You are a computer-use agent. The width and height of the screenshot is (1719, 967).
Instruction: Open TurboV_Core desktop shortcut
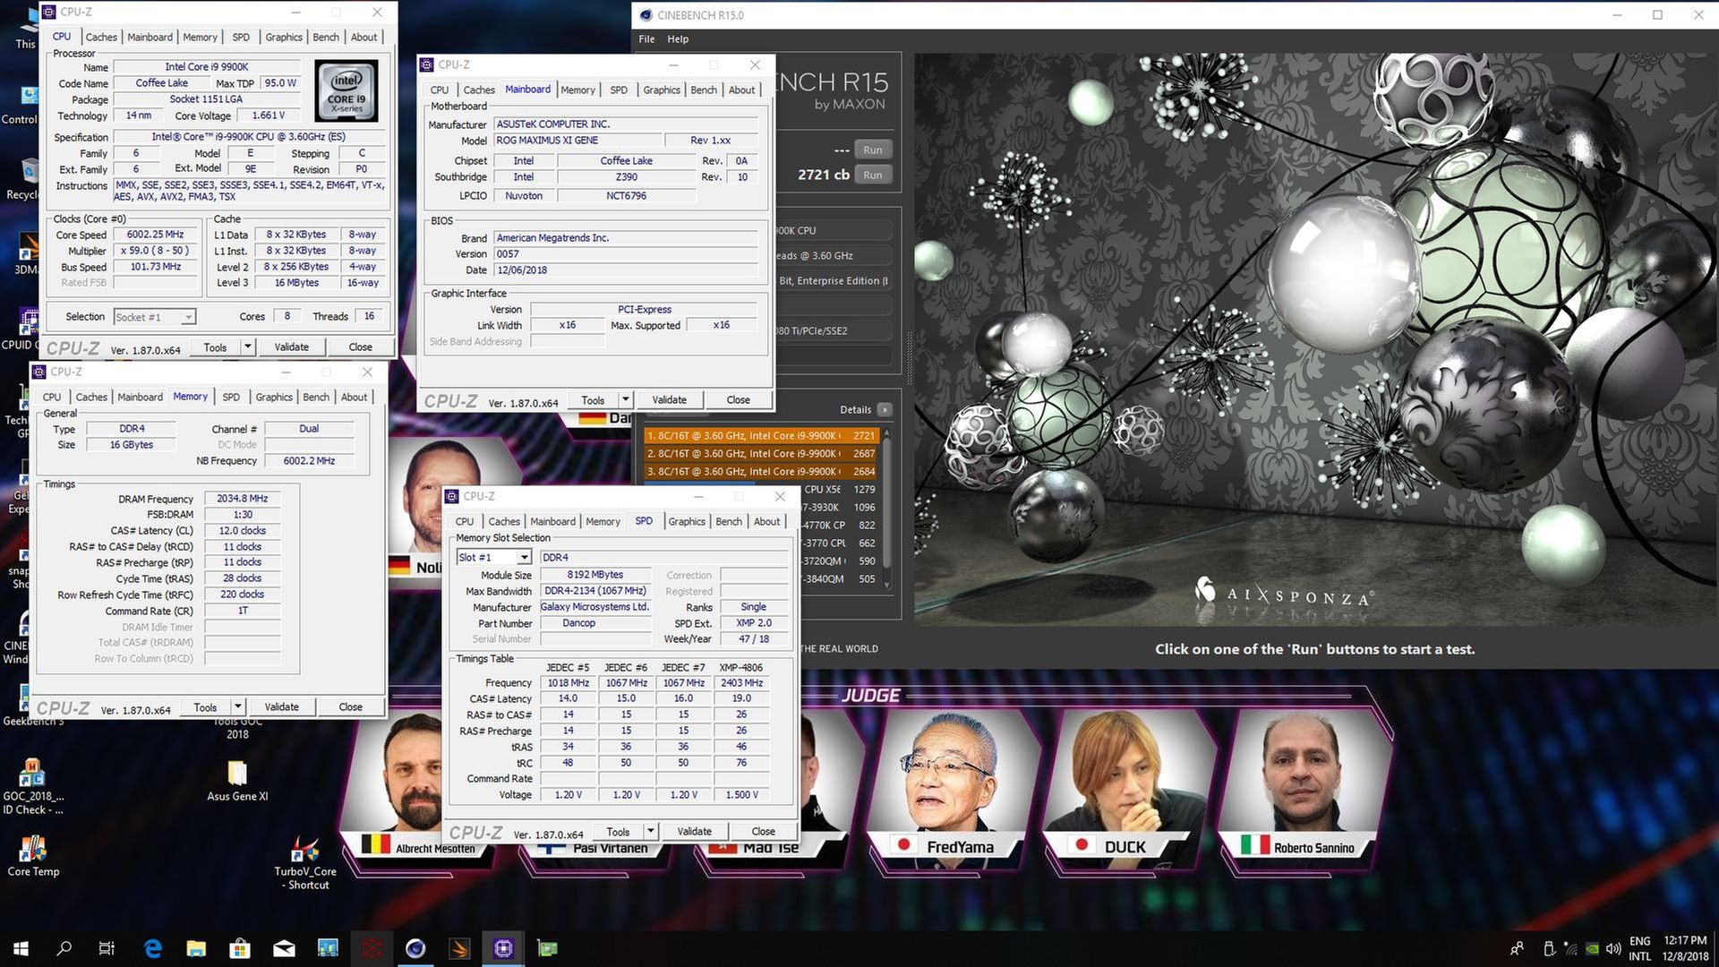click(x=306, y=863)
